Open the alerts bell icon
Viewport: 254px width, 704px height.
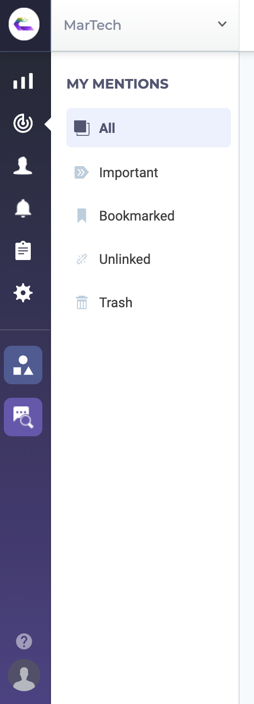click(x=23, y=208)
